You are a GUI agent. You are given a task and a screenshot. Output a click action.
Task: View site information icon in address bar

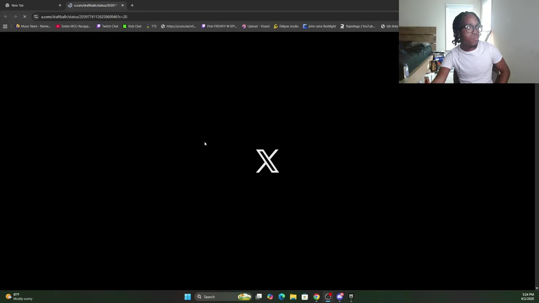pyautogui.click(x=36, y=16)
